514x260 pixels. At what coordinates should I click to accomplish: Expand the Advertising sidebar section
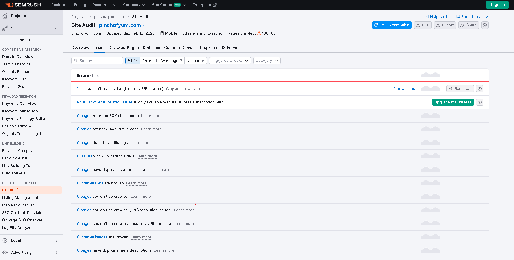tap(56, 253)
